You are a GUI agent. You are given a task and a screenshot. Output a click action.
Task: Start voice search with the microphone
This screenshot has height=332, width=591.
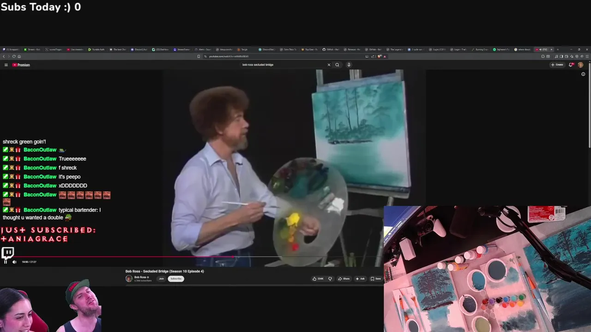[x=349, y=65]
